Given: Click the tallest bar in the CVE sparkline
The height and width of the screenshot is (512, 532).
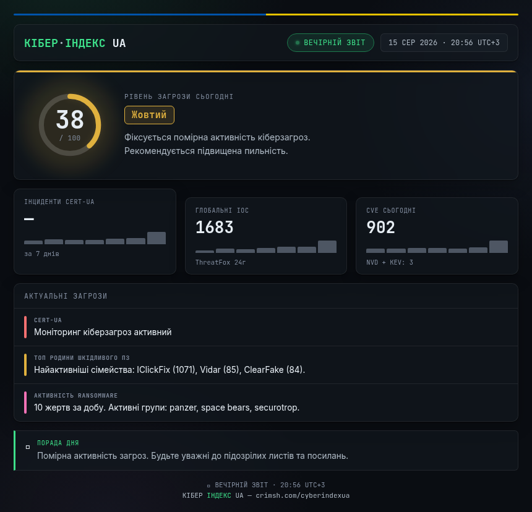Looking at the screenshot, I should pos(499,247).
